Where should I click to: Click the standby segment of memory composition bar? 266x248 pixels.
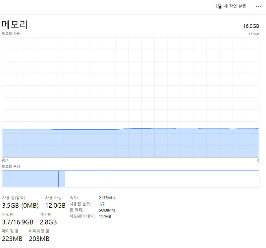coord(84,179)
